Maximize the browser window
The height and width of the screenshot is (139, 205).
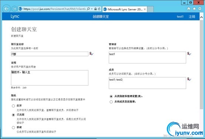point(191,3)
